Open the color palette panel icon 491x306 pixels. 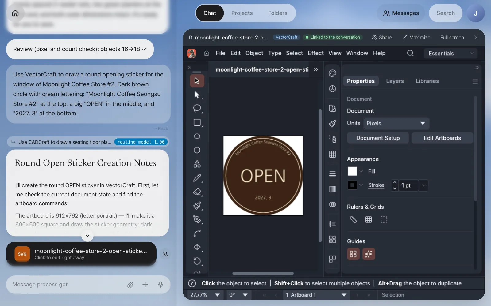(x=332, y=73)
